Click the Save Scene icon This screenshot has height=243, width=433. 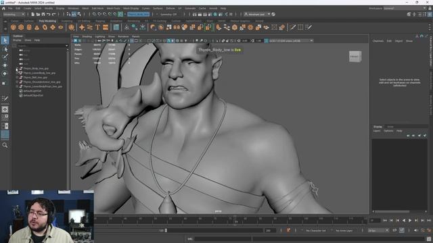pyautogui.click(x=43, y=14)
